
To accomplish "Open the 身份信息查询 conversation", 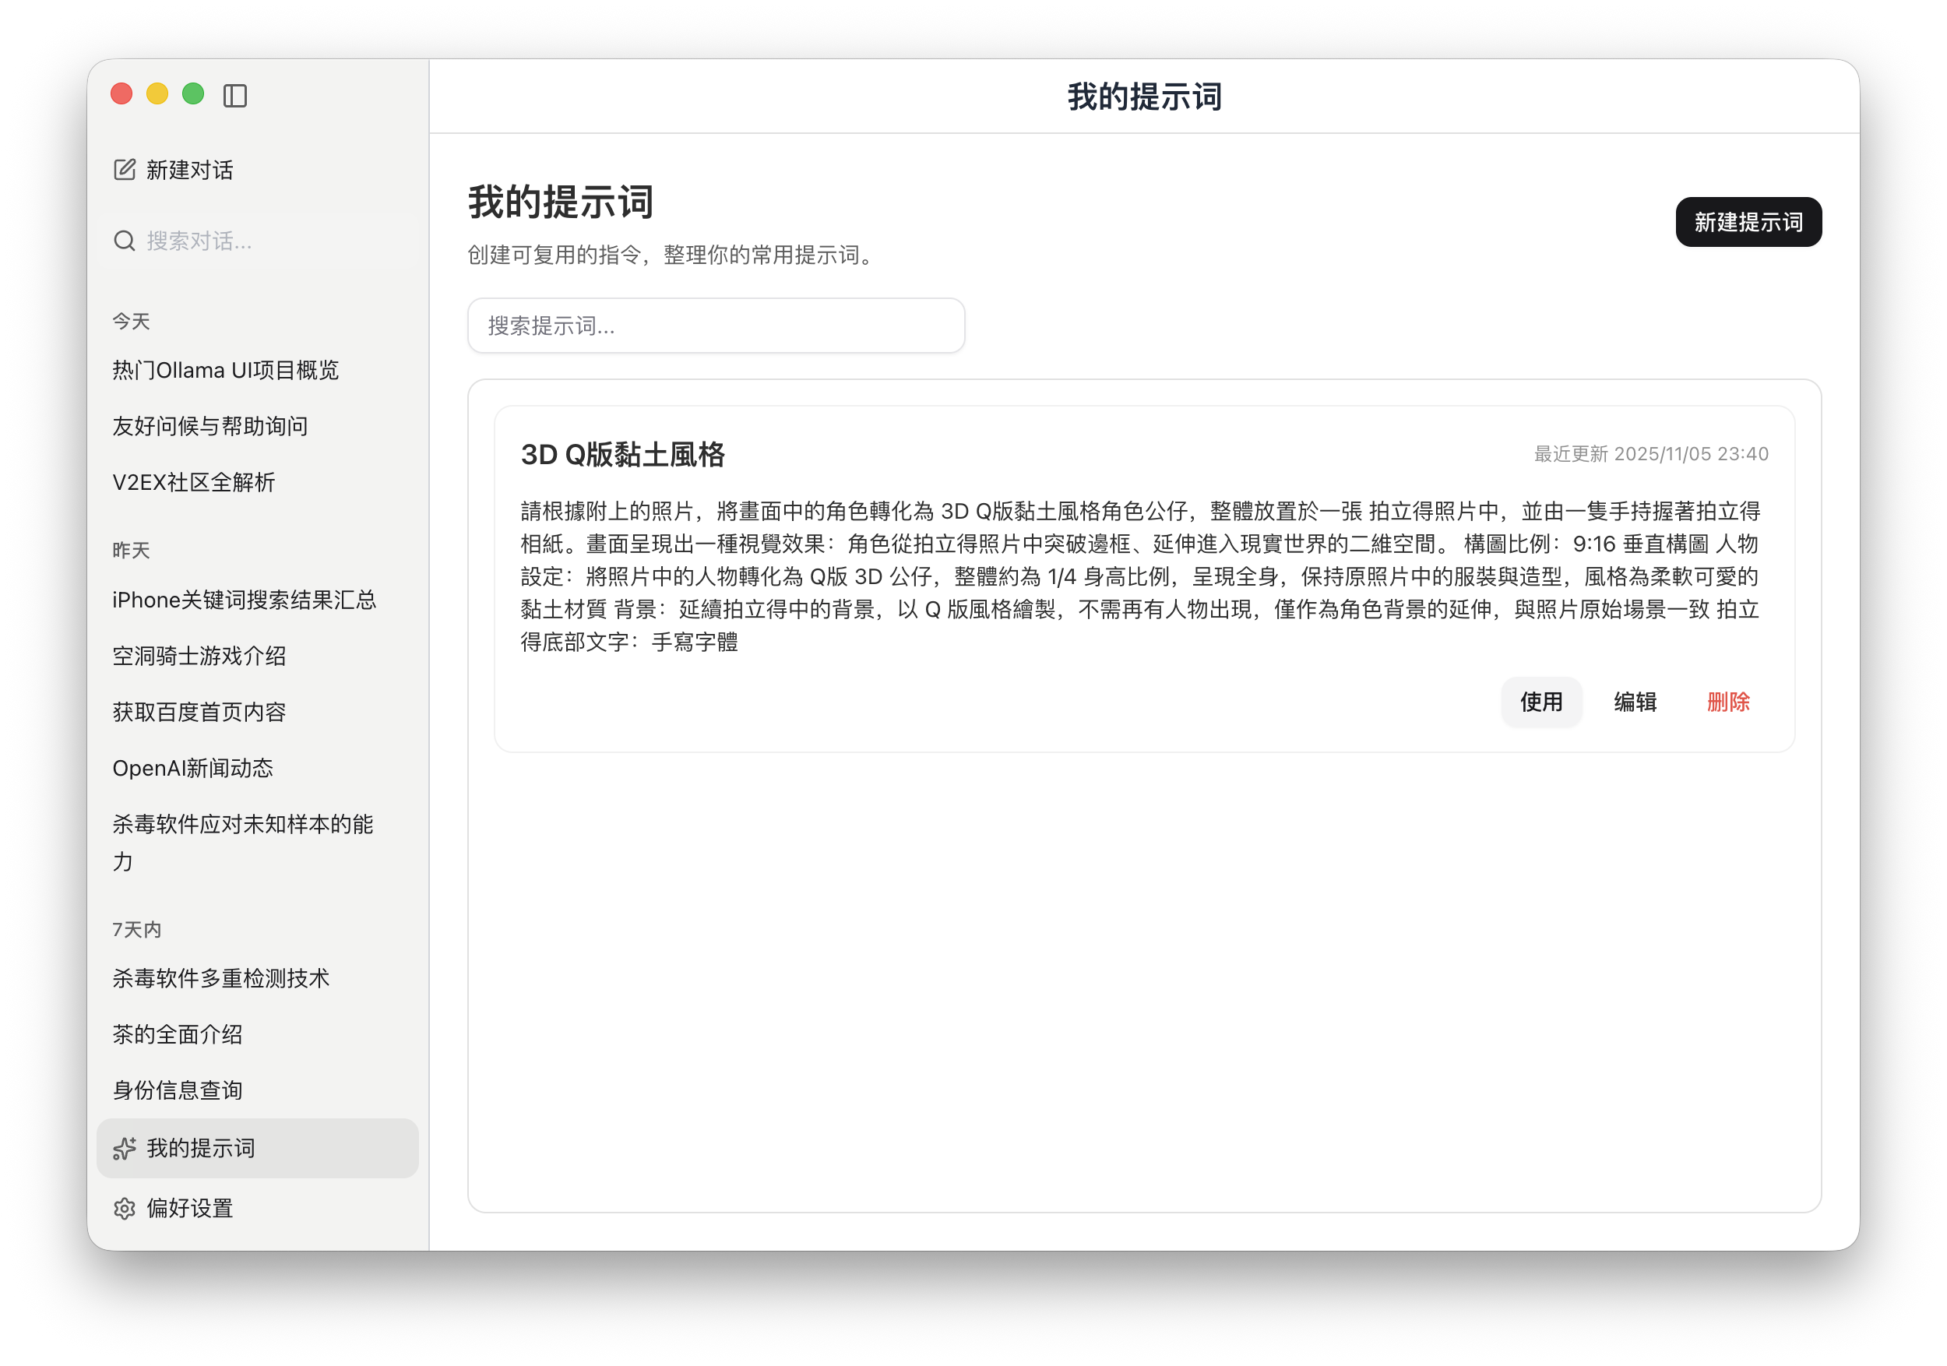I will click(178, 1090).
